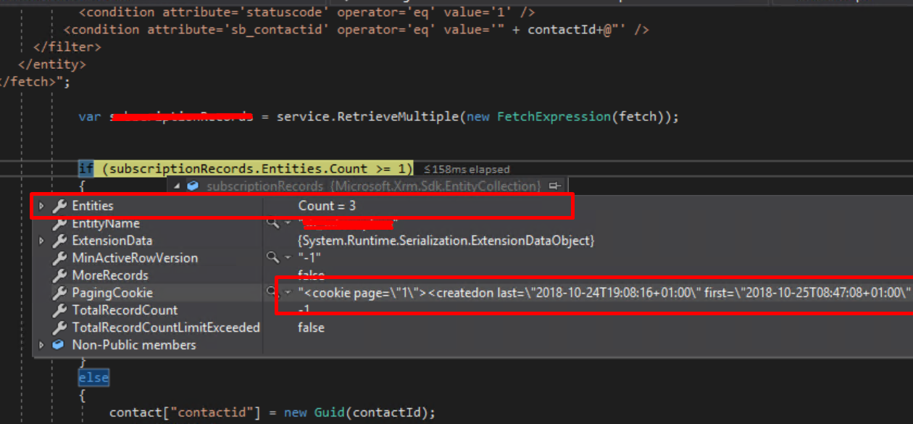This screenshot has height=424, width=913.
Task: Expand the Entities property node
Action: pyautogui.click(x=42, y=207)
